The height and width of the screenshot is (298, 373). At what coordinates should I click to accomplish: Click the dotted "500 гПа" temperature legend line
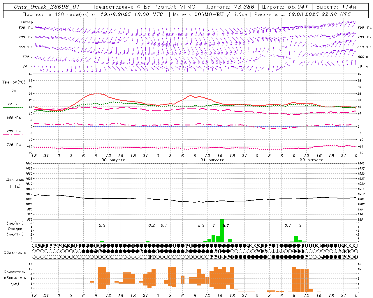pos(14,148)
